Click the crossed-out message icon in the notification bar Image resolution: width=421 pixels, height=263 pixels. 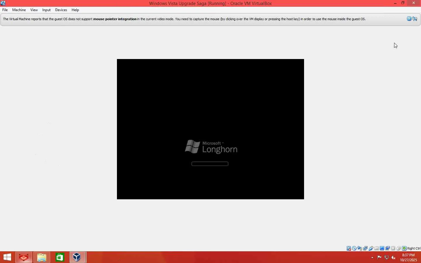click(x=415, y=19)
